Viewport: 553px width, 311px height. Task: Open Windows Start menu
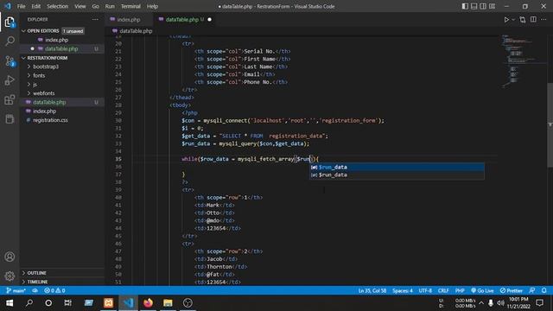(x=10, y=303)
